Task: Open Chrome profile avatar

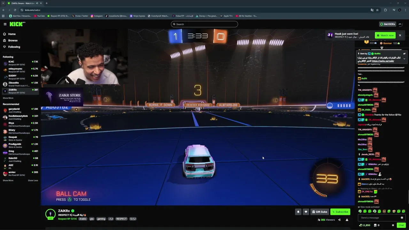Action: (x=400, y=10)
